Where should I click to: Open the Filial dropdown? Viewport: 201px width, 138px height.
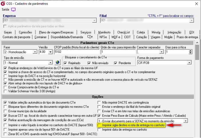click(191, 20)
